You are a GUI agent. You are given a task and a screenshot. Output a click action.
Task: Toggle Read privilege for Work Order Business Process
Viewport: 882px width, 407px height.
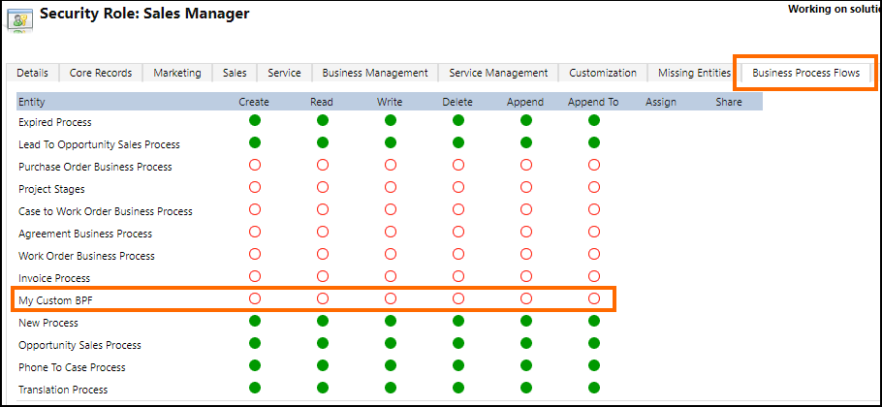click(x=323, y=254)
